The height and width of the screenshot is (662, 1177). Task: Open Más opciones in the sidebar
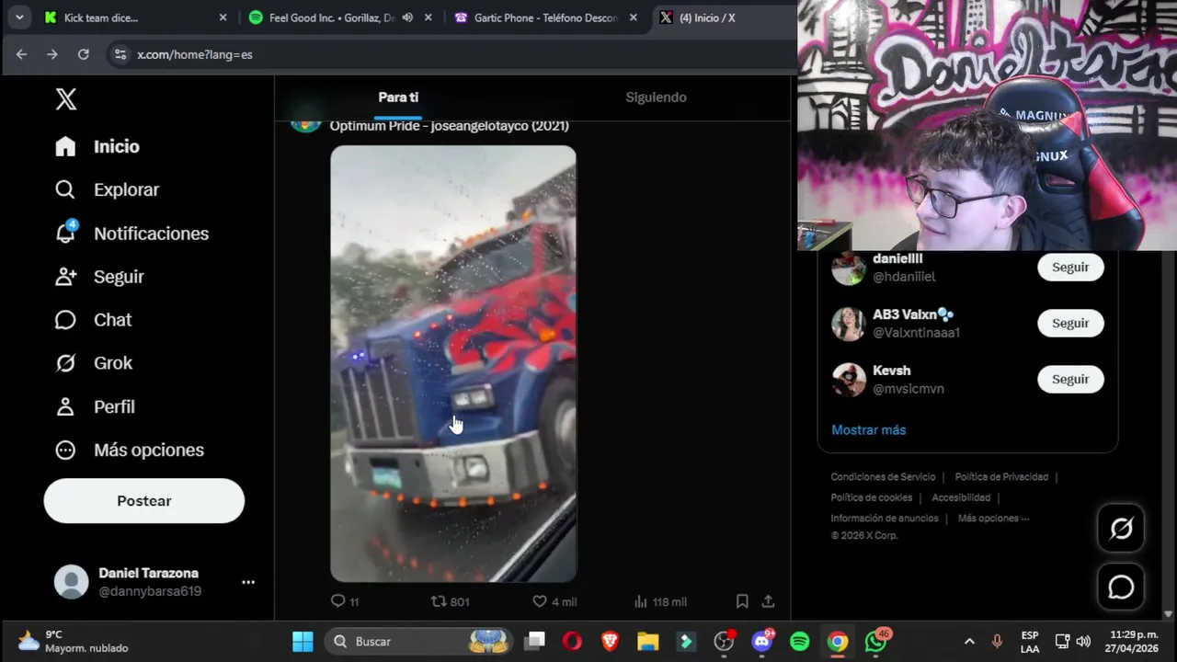coord(129,450)
